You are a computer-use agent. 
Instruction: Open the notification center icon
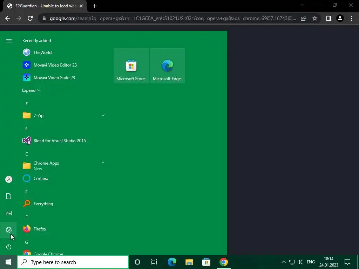pyautogui.click(x=347, y=262)
